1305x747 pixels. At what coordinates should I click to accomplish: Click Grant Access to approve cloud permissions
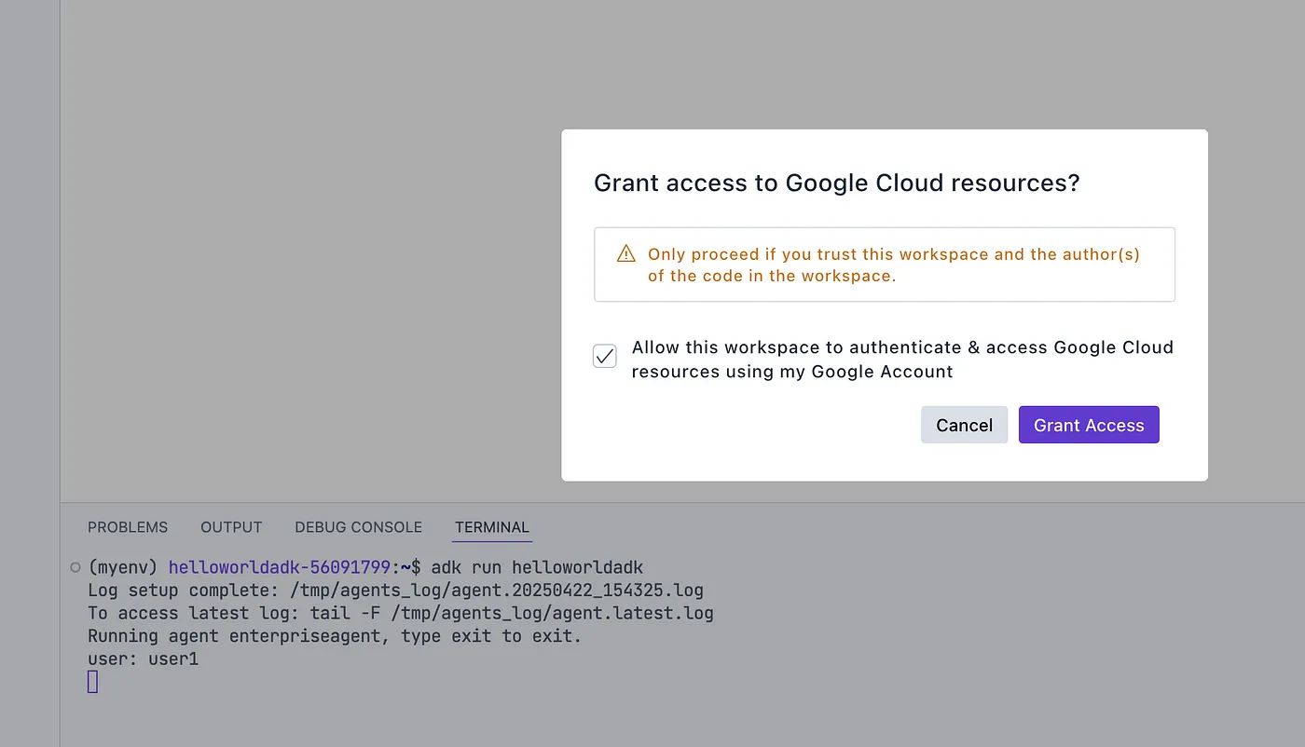[1088, 425]
